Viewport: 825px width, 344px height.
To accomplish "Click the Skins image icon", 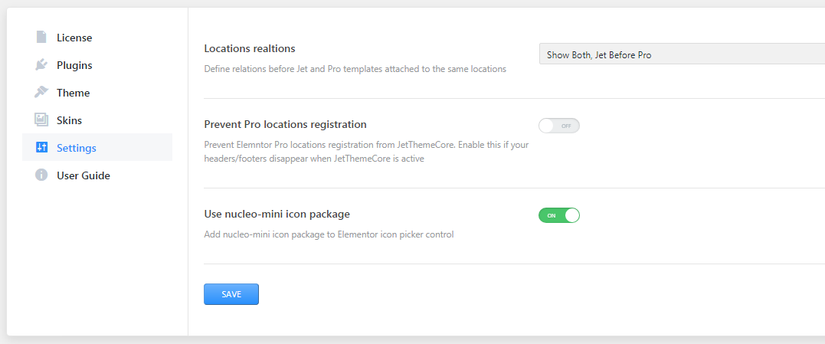I will [41, 120].
